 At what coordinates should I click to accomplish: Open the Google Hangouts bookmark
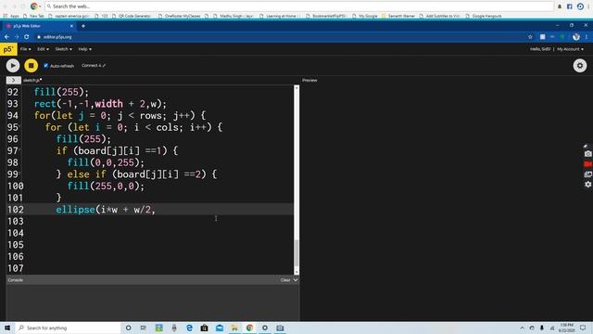[x=484, y=16]
